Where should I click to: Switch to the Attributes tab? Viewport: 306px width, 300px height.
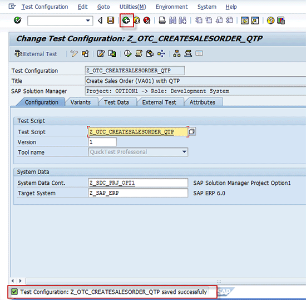(203, 102)
